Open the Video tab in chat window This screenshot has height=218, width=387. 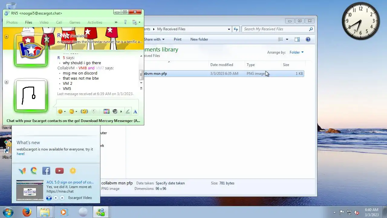44,22
